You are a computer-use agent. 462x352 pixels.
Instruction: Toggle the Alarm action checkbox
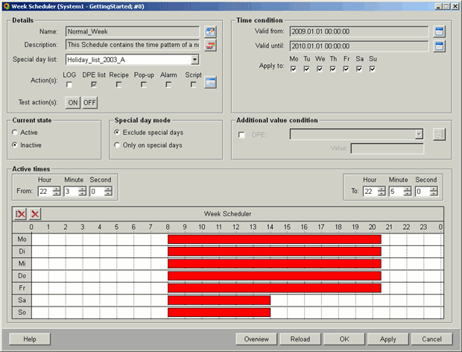point(168,85)
